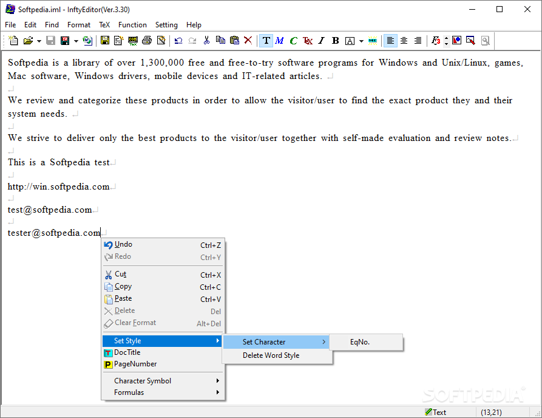Expand the Set Character submenu item
Screen dimensions: 542x418
coord(277,342)
